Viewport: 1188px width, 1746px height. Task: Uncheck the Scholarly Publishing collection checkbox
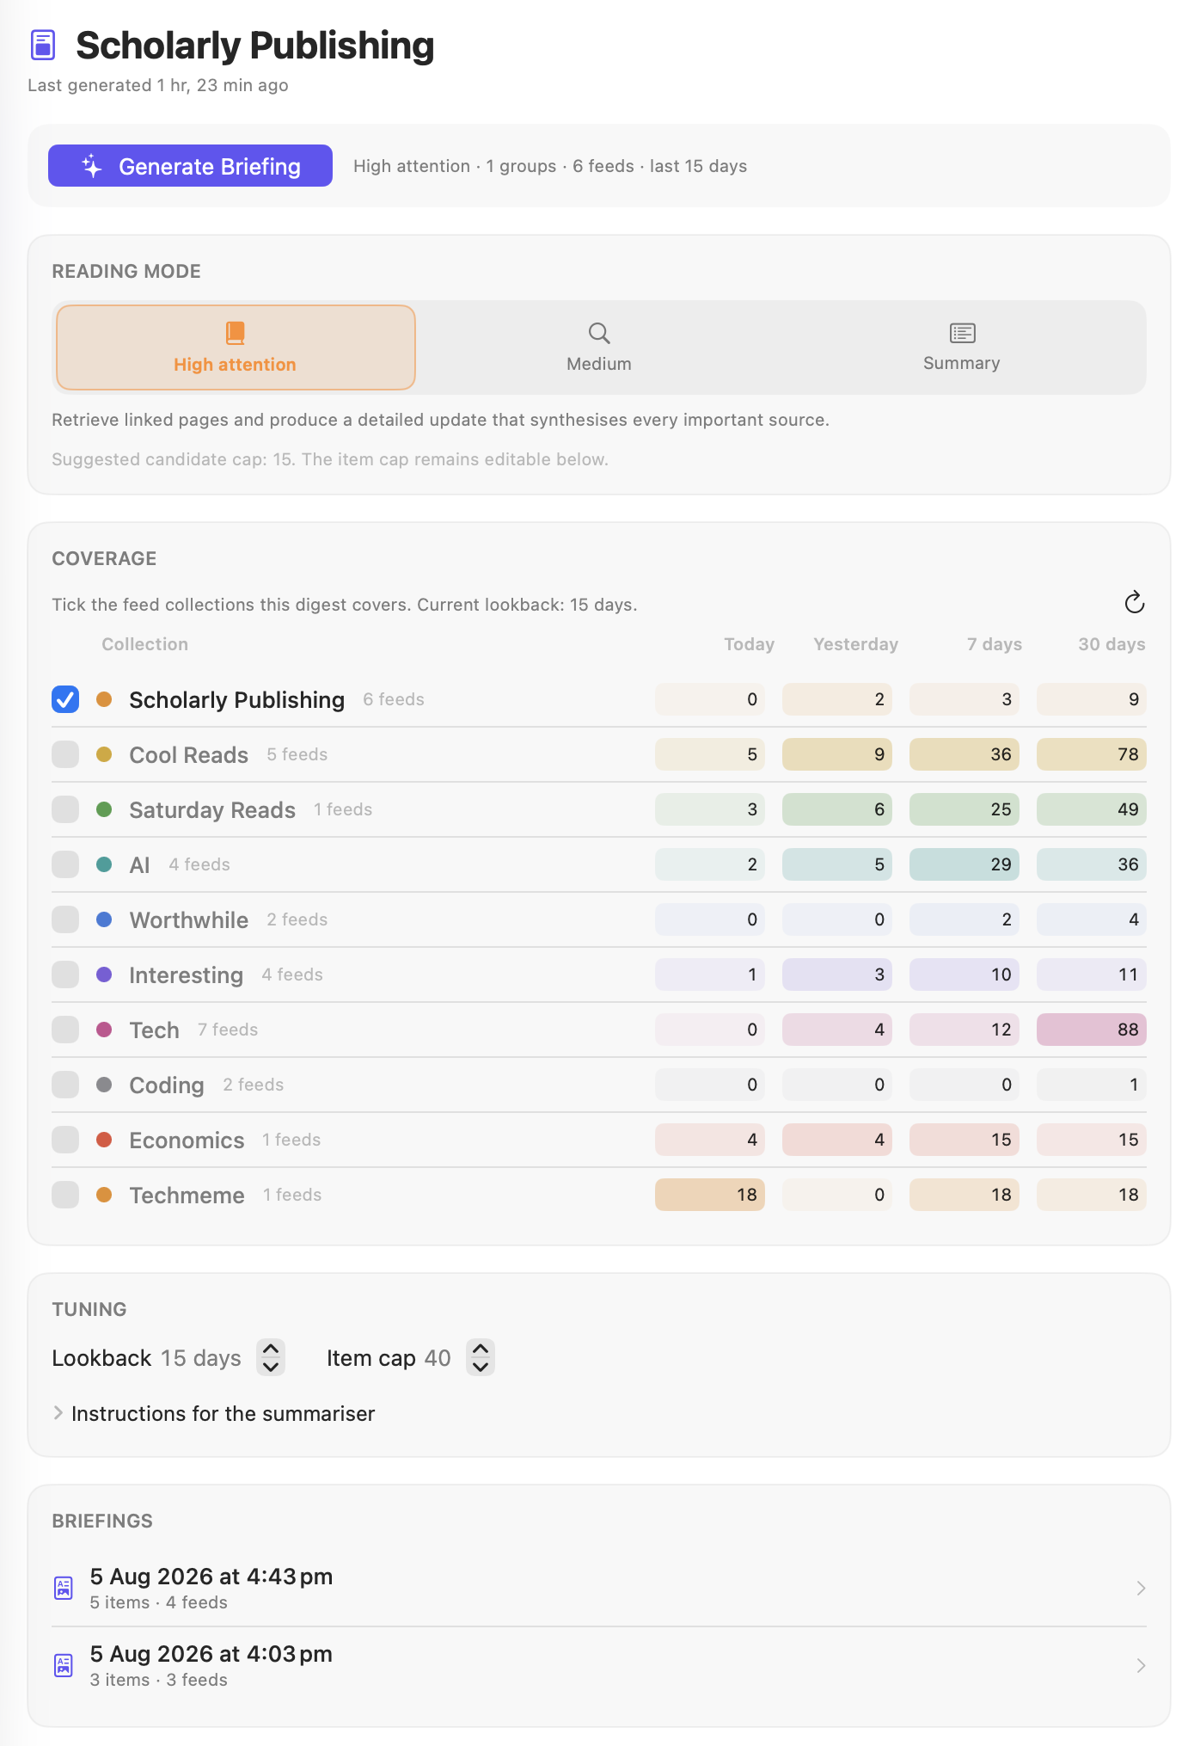pyautogui.click(x=65, y=699)
